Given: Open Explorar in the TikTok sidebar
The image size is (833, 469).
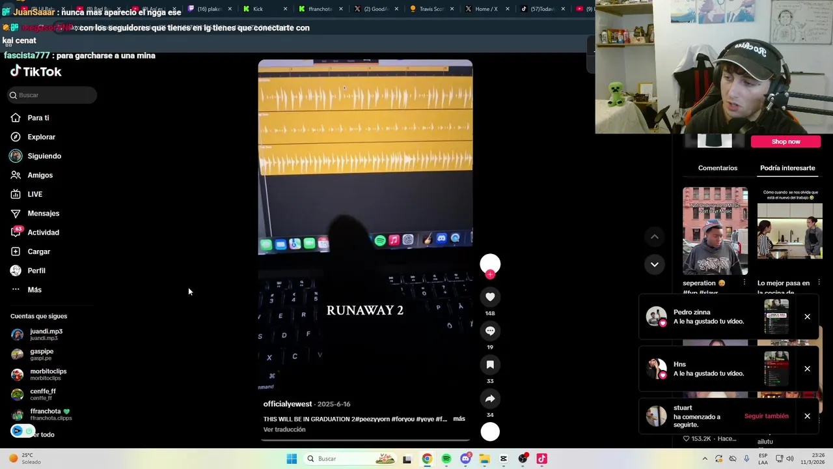Looking at the screenshot, I should [33, 137].
